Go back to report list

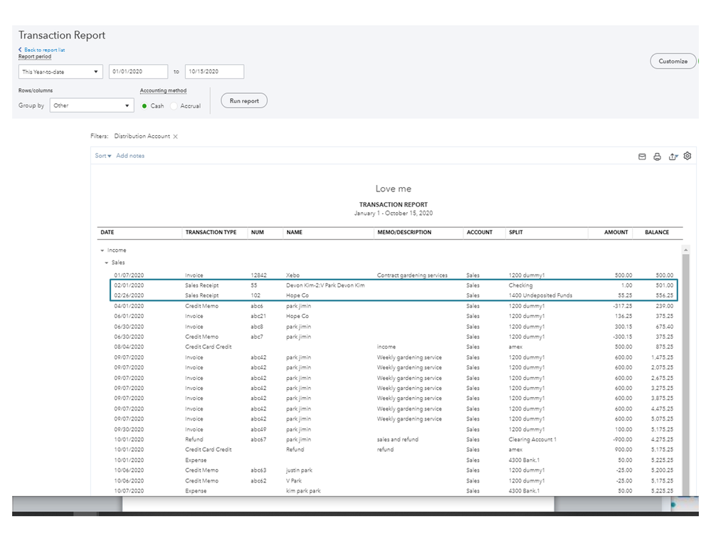click(44, 50)
